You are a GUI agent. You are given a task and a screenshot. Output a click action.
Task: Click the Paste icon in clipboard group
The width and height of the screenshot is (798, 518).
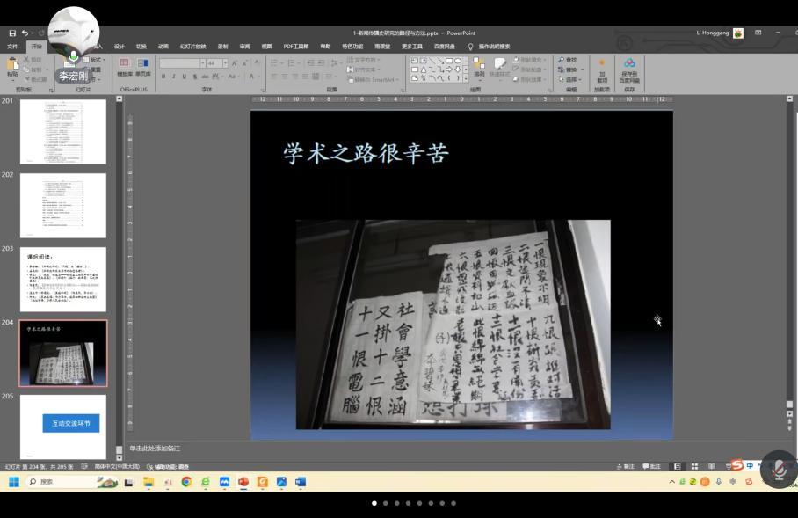tap(12, 67)
